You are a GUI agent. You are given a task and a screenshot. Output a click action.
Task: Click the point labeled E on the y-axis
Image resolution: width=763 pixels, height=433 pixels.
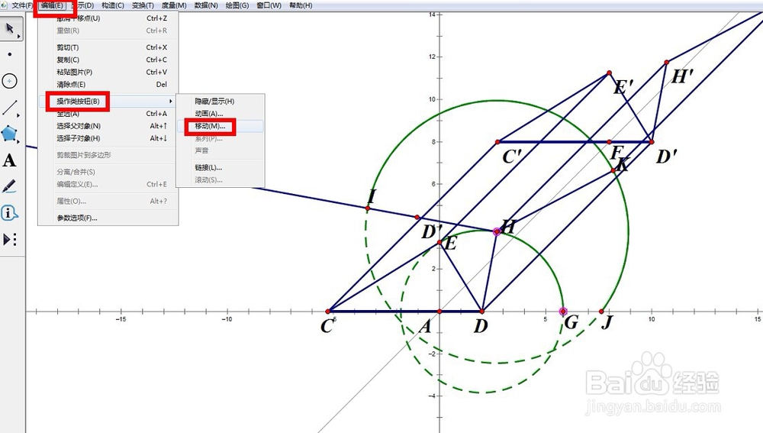pyautogui.click(x=439, y=242)
